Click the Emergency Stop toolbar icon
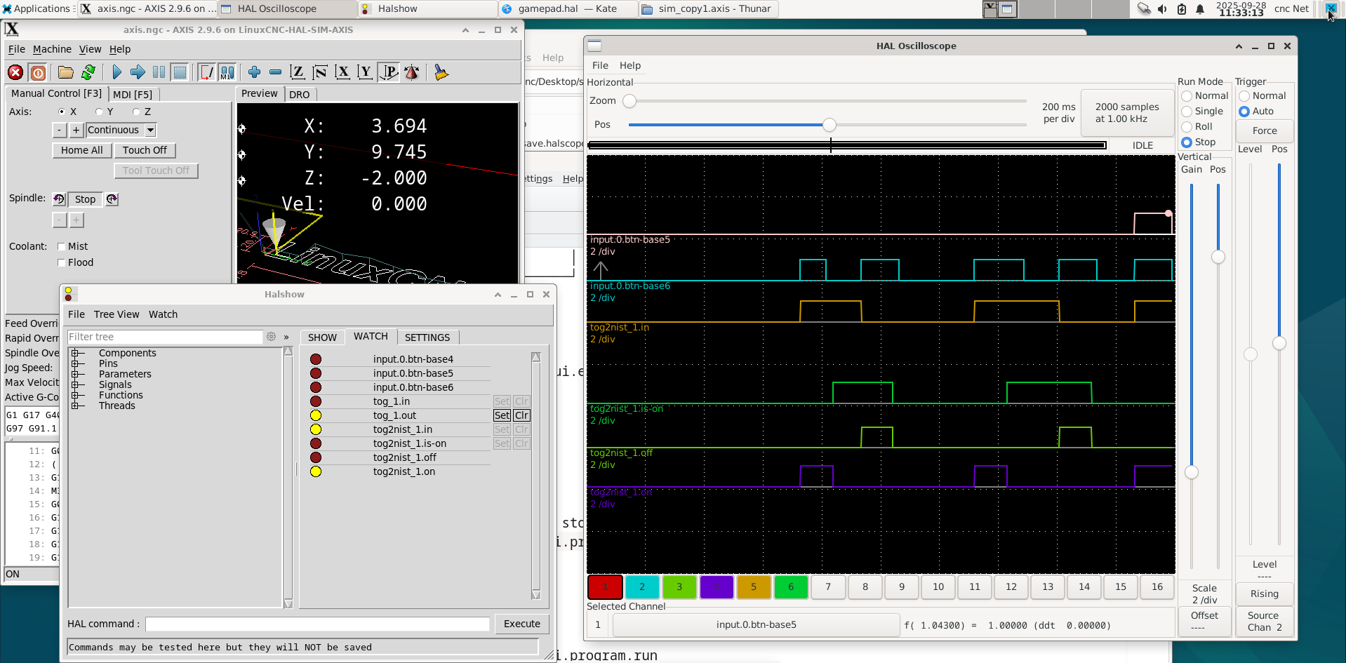 (15, 72)
